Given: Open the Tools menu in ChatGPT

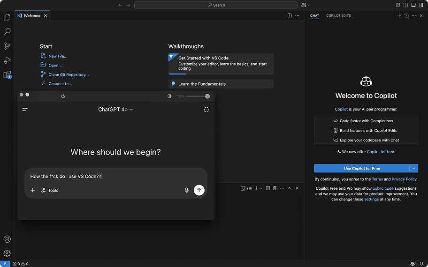Looking at the screenshot, I should click(50, 190).
